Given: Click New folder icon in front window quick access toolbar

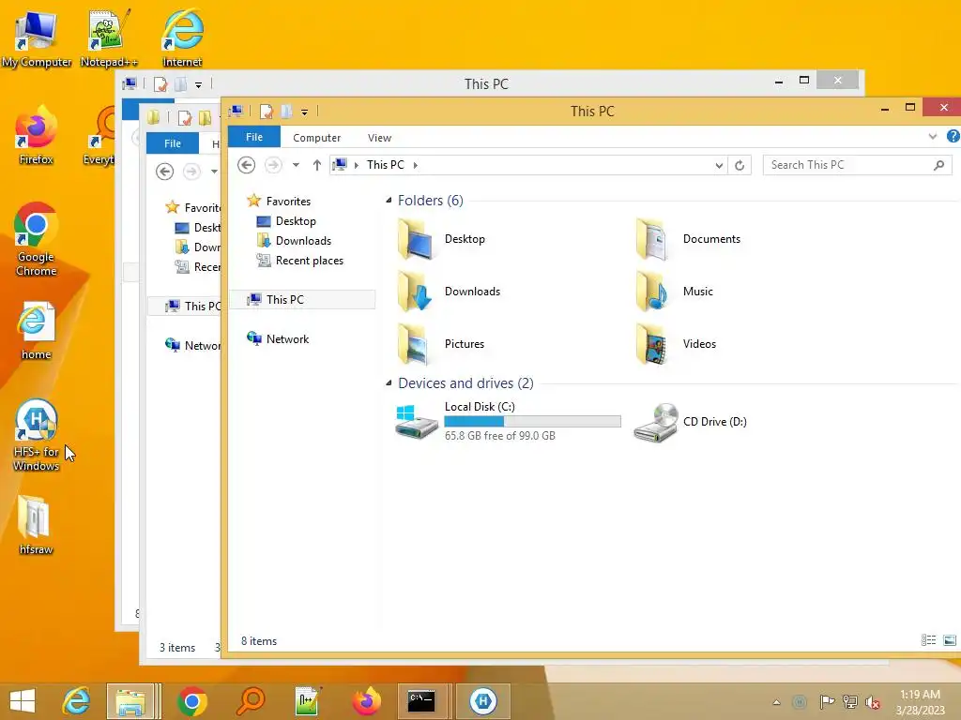Looking at the screenshot, I should [x=286, y=112].
